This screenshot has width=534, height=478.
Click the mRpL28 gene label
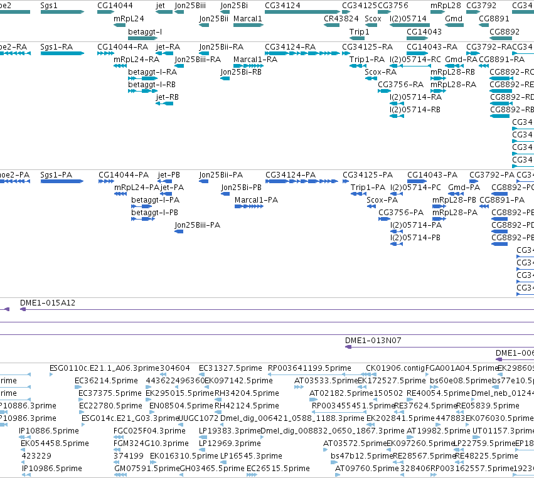(x=446, y=6)
